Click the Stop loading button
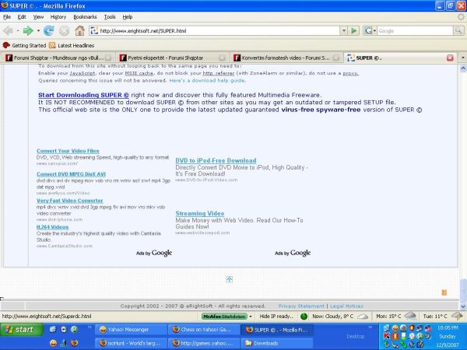 point(64,30)
